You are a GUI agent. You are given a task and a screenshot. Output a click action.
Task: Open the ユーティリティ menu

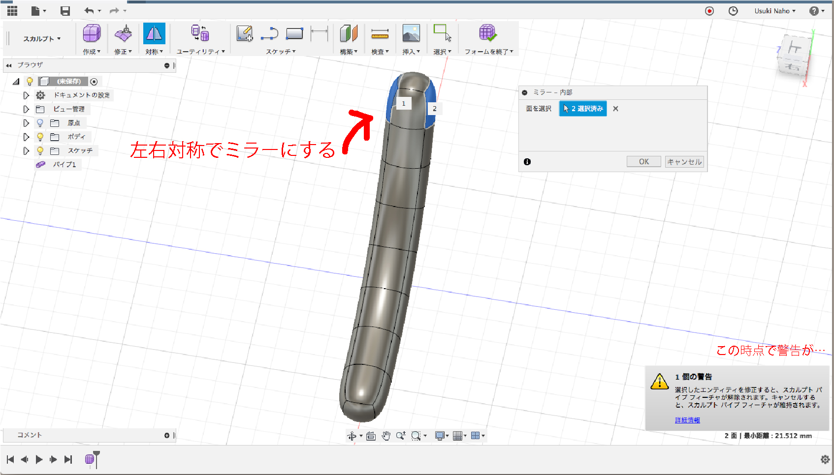pyautogui.click(x=200, y=51)
